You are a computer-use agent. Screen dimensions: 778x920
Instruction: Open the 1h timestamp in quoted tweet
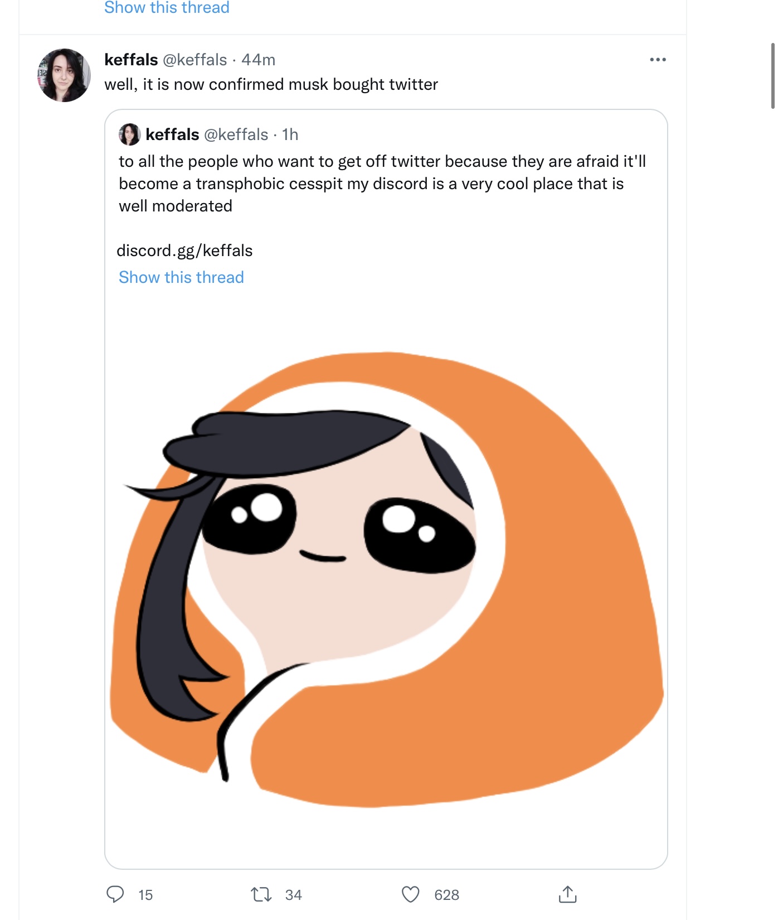290,134
